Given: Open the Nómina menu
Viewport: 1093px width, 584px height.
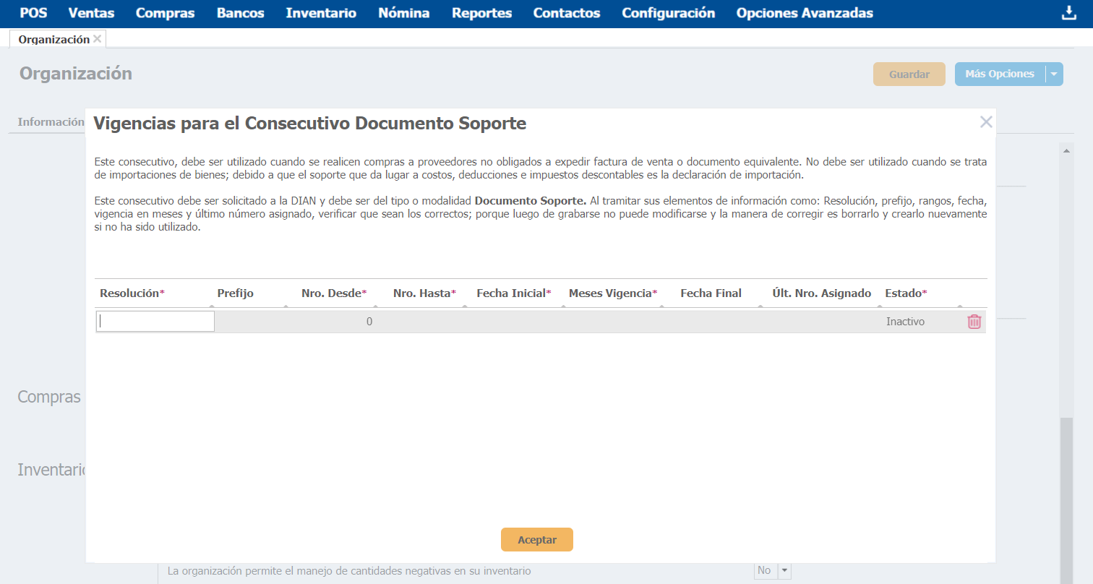Looking at the screenshot, I should 403,13.
